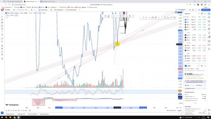Open File Explorer from taskbar
The image size is (211, 119).
point(10,117)
